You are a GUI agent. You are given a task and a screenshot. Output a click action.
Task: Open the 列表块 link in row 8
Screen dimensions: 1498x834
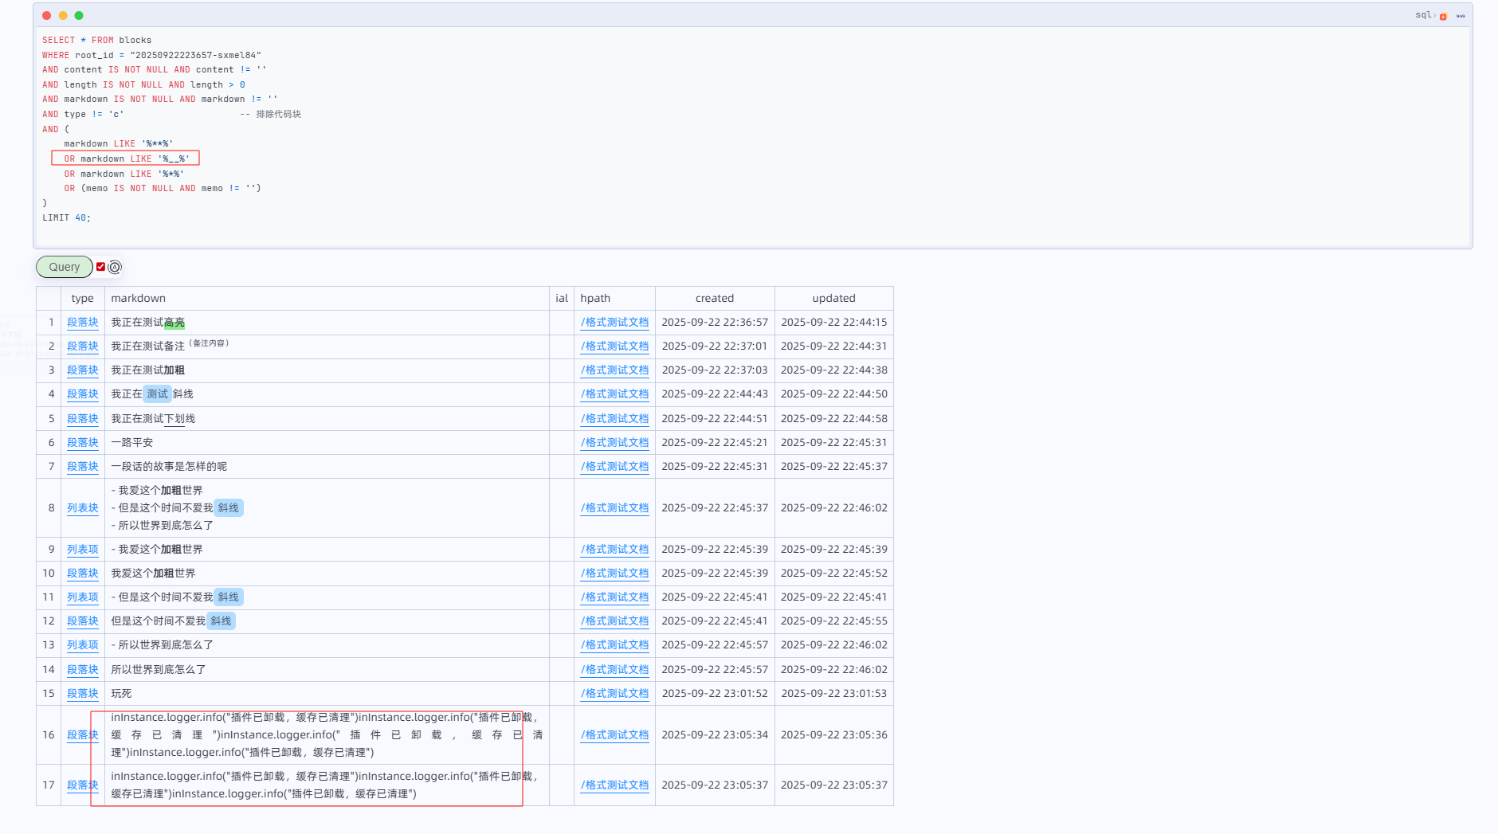[x=83, y=508]
